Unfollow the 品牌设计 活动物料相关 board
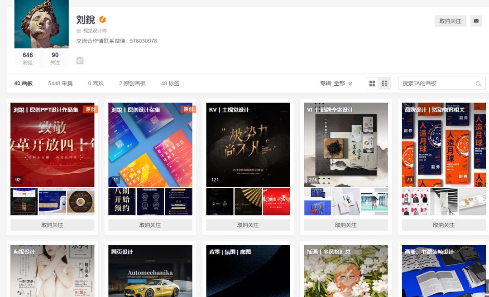 pyautogui.click(x=444, y=225)
